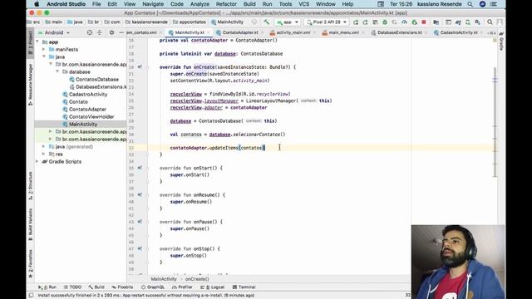
Task: Toggle the Build Variants side tab
Action: 30,224
